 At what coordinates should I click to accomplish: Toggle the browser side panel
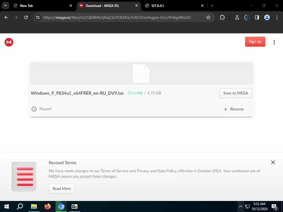point(257,17)
